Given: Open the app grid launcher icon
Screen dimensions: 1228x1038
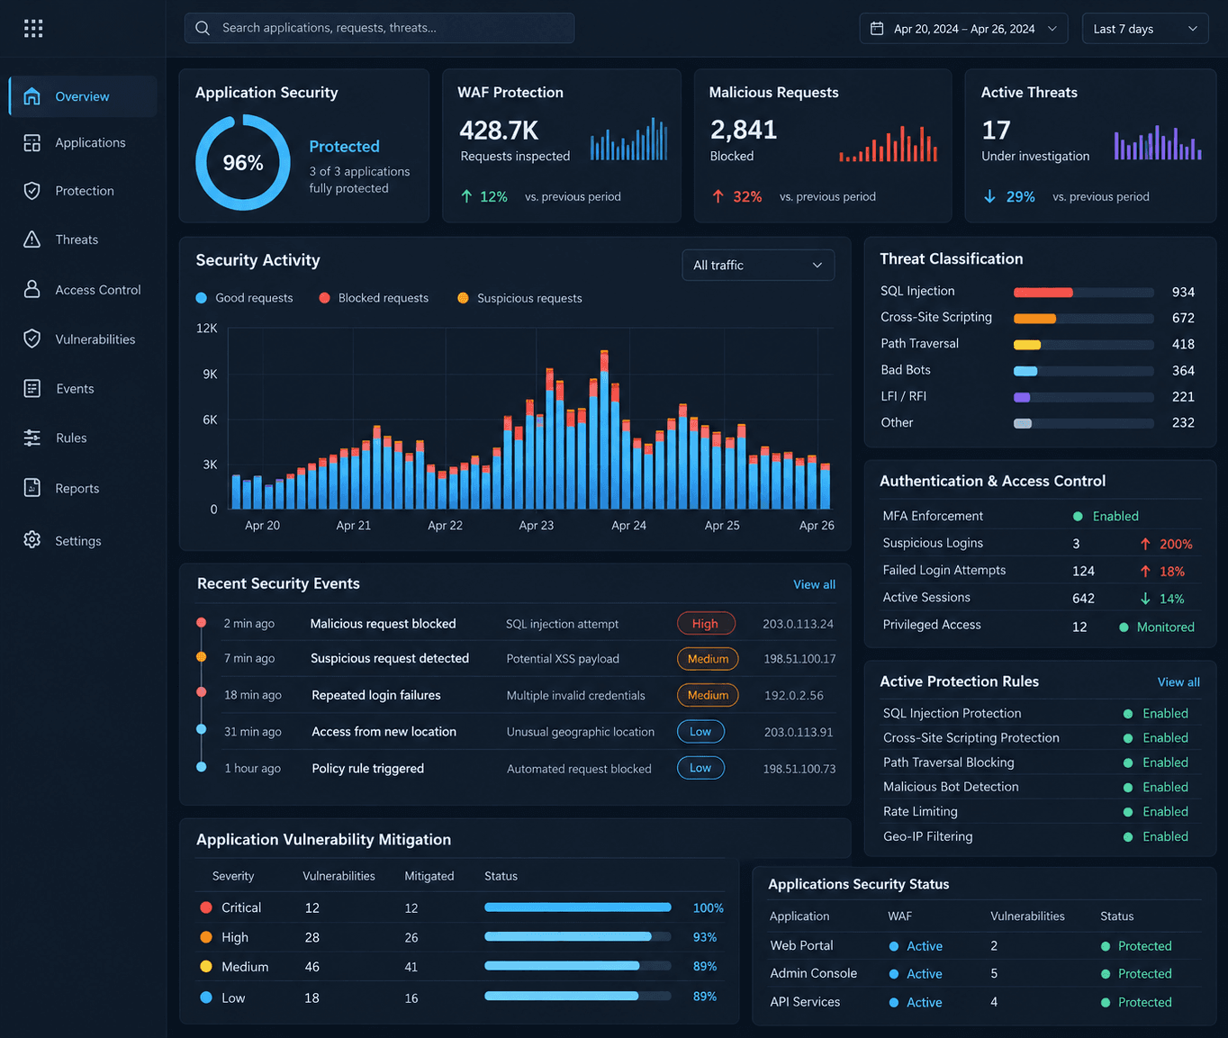Looking at the screenshot, I should coord(33,29).
